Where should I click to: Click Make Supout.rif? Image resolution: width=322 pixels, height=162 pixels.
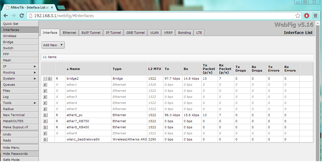(20, 127)
